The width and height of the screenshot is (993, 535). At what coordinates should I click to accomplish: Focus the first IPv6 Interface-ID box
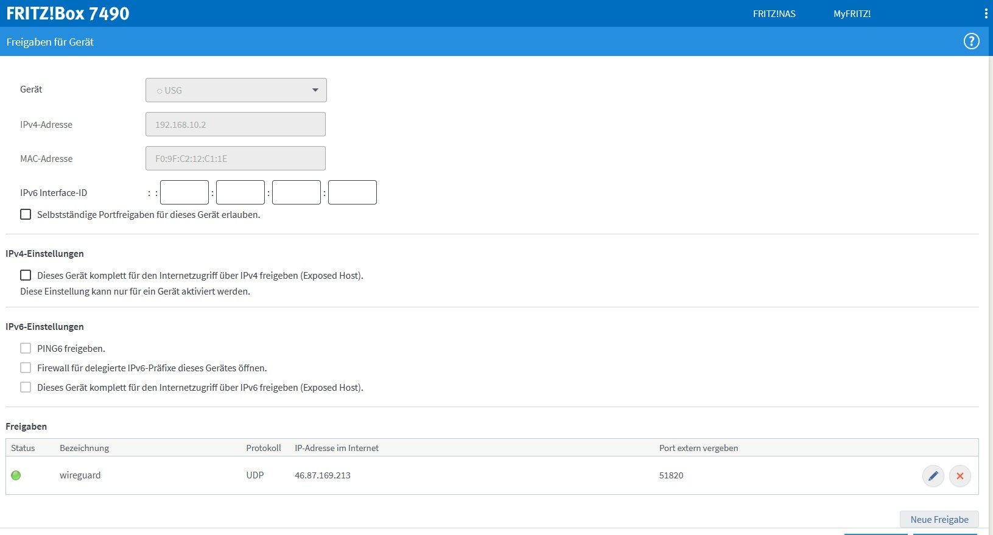tap(184, 192)
